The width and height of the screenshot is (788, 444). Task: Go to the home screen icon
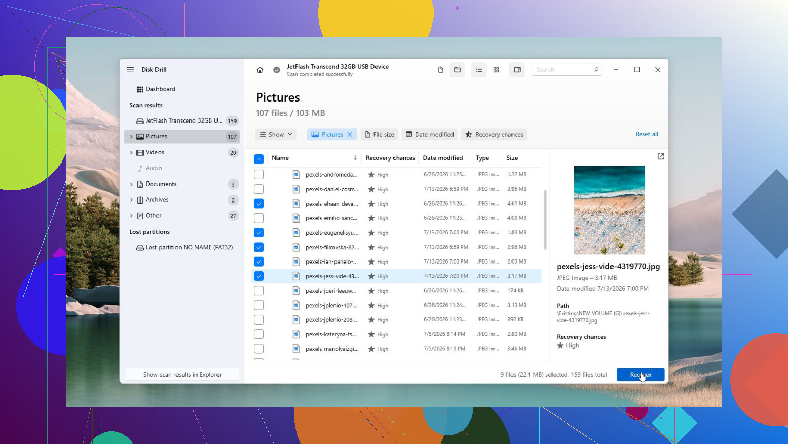pyautogui.click(x=260, y=70)
